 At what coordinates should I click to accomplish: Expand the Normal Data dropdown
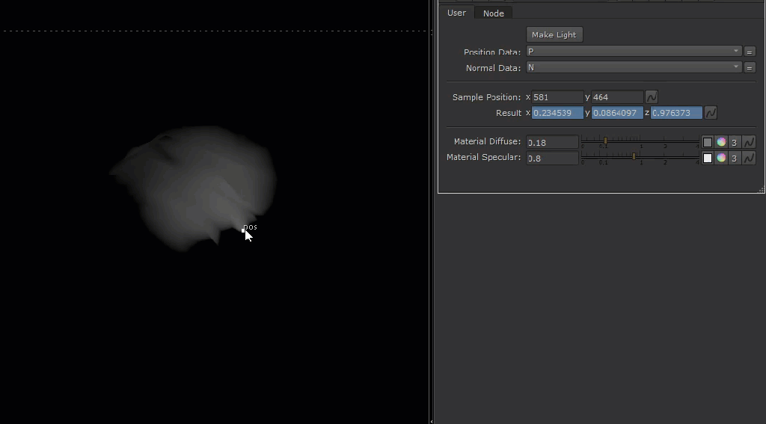[x=633, y=67]
